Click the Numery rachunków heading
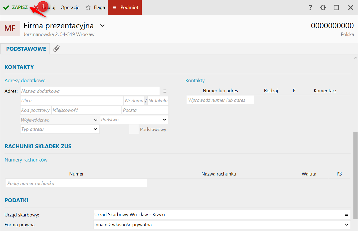This screenshot has height=231, width=358. (x=26, y=160)
